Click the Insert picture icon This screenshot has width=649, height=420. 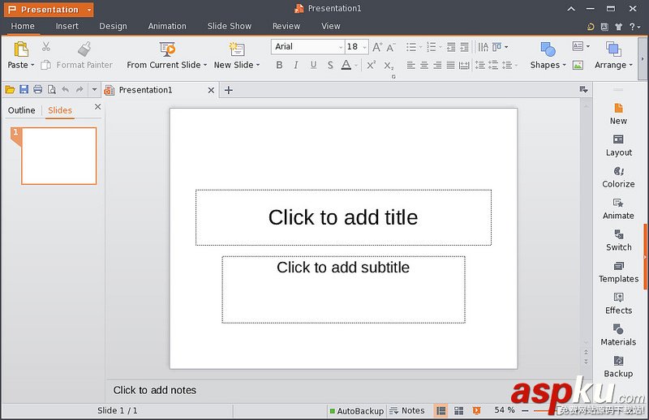pyautogui.click(x=578, y=65)
